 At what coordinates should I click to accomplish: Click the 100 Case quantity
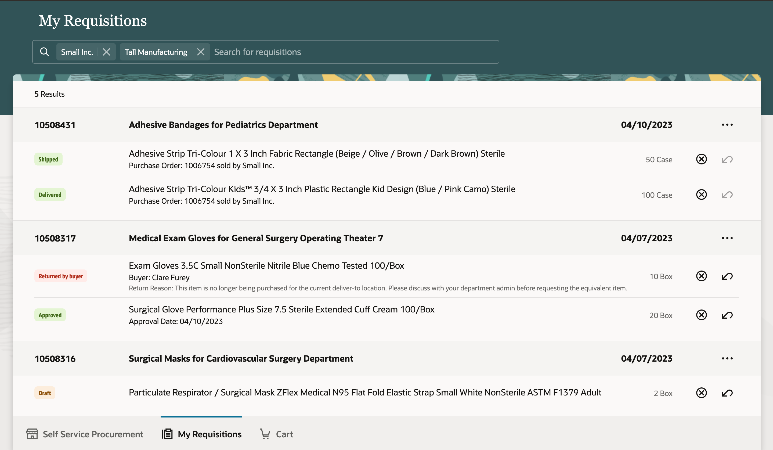click(x=657, y=195)
